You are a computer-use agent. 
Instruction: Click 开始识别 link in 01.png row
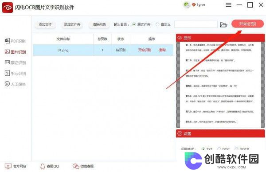pos(145,50)
